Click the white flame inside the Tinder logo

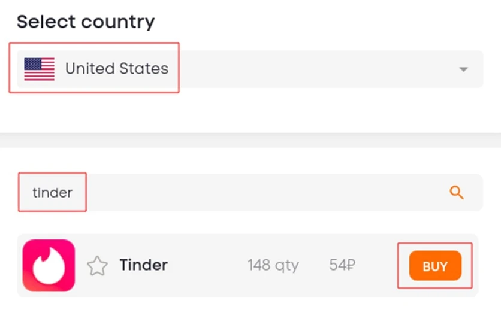tap(49, 267)
